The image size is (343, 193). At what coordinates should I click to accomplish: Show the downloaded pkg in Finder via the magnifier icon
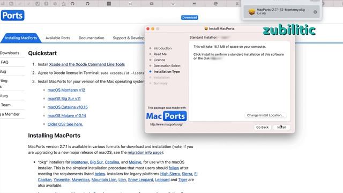(x=315, y=12)
